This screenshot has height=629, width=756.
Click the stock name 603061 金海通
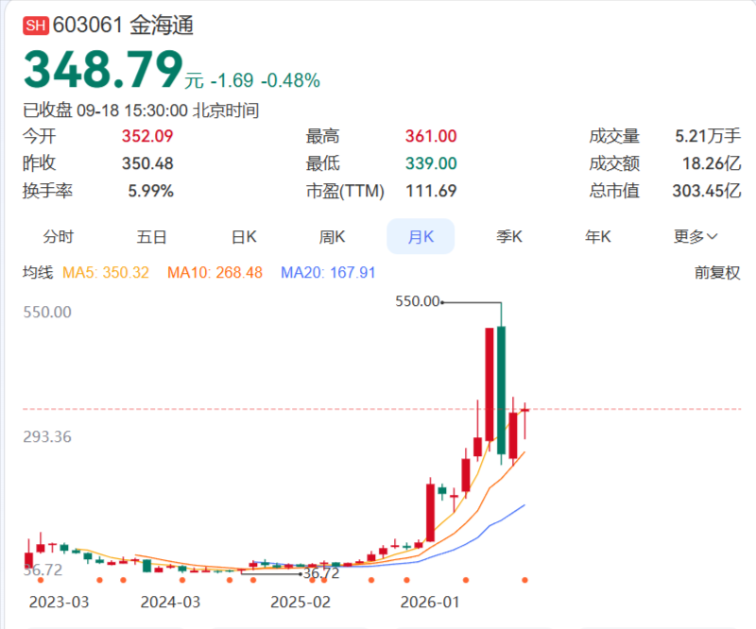pos(123,25)
